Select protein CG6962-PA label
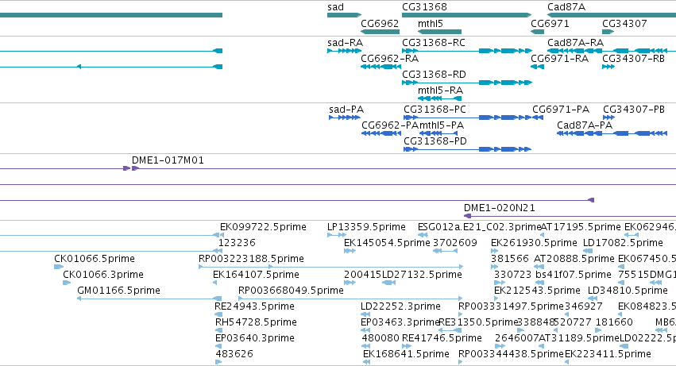This screenshot has width=676, height=366. (390, 125)
